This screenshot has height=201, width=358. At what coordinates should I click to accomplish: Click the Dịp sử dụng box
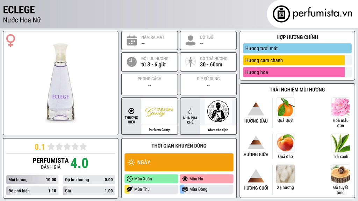208,84
